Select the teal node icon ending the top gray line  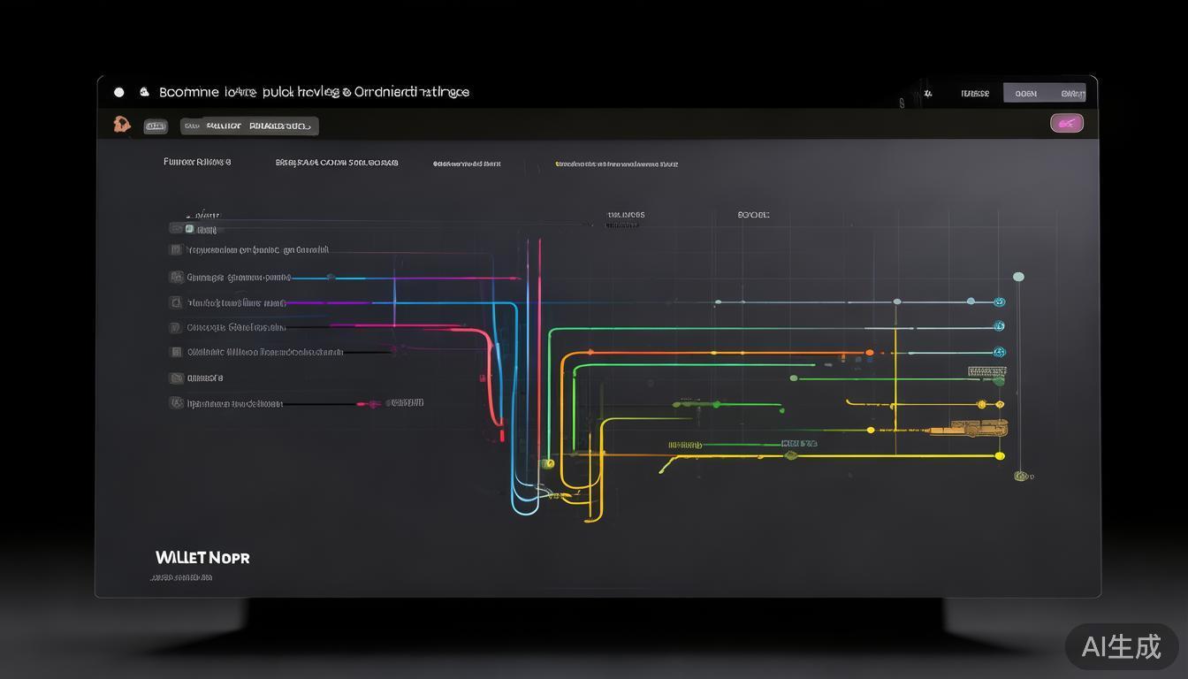click(x=999, y=301)
